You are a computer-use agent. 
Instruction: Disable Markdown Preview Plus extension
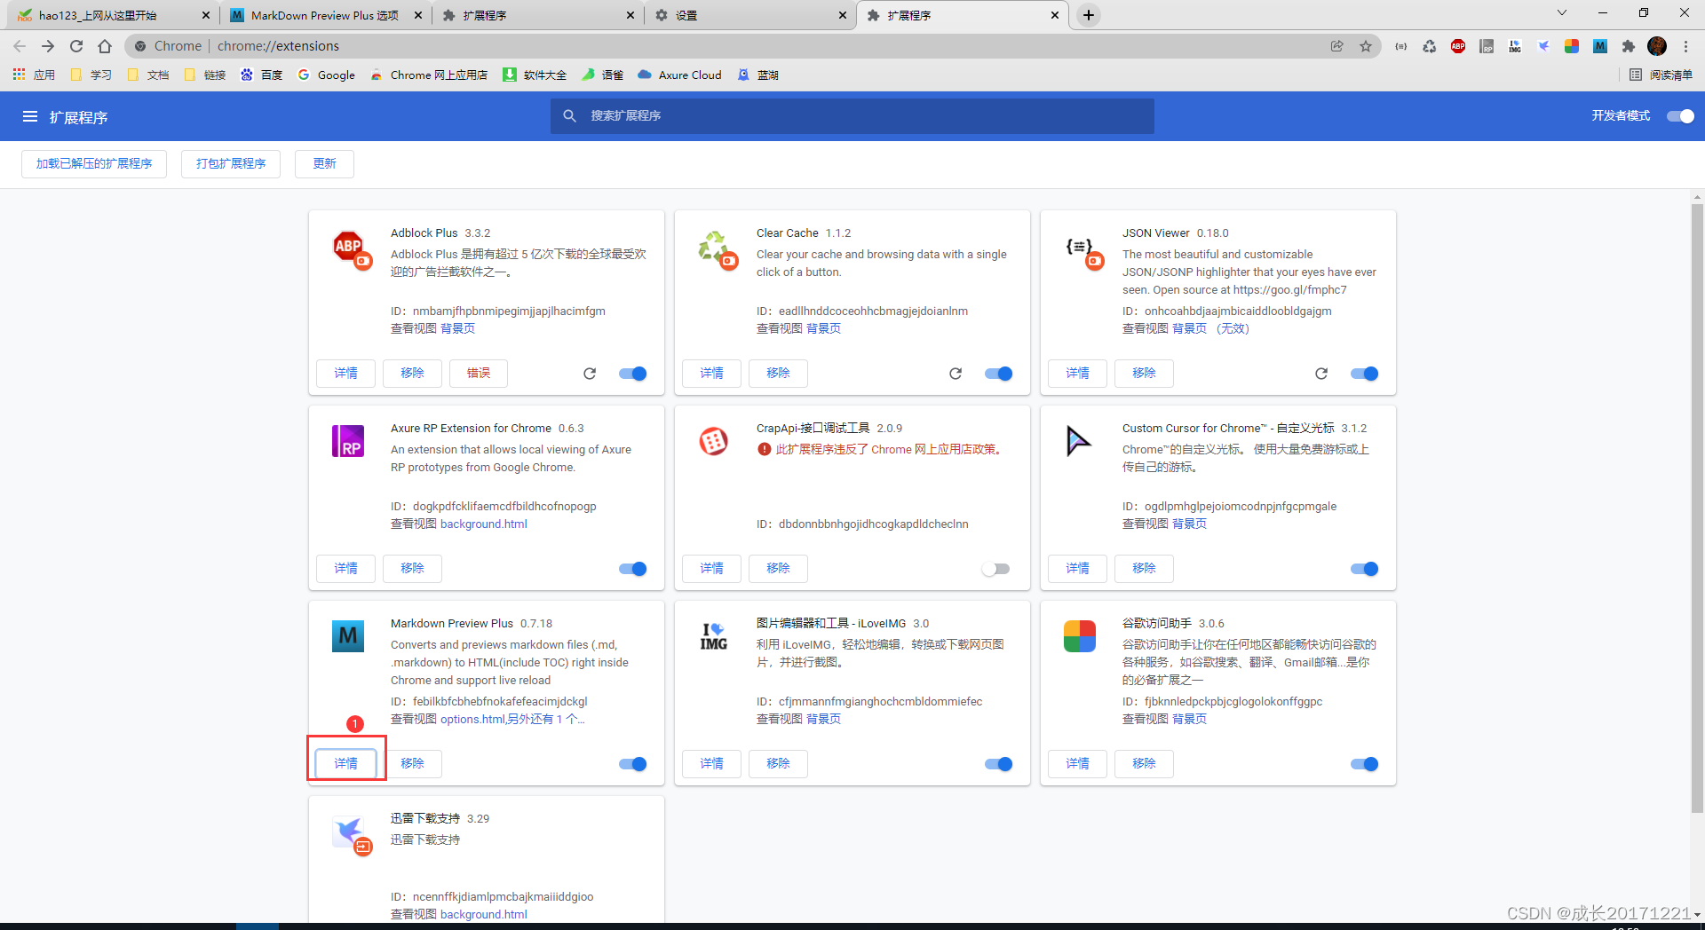tap(633, 764)
